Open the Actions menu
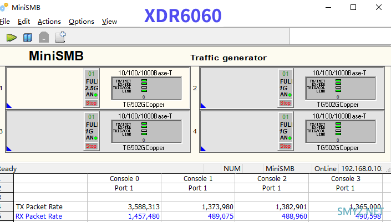This screenshot has height=222, width=391. pyautogui.click(x=49, y=22)
